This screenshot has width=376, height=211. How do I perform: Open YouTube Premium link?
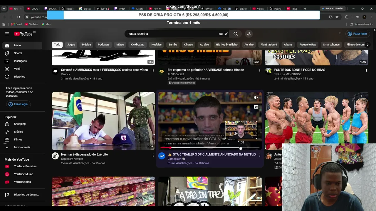click(22, 166)
